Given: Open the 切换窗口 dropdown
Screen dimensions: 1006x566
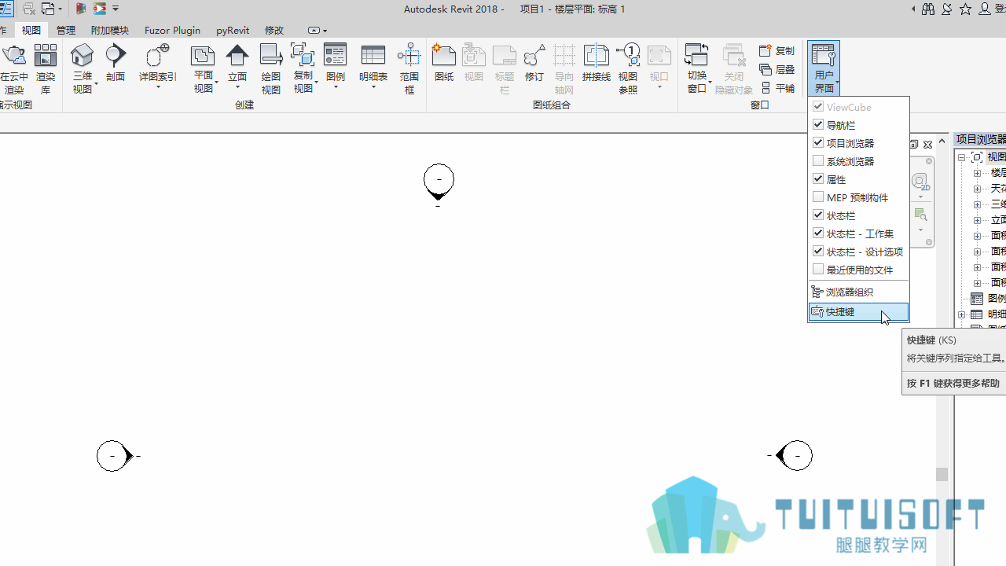Looking at the screenshot, I should [697, 68].
